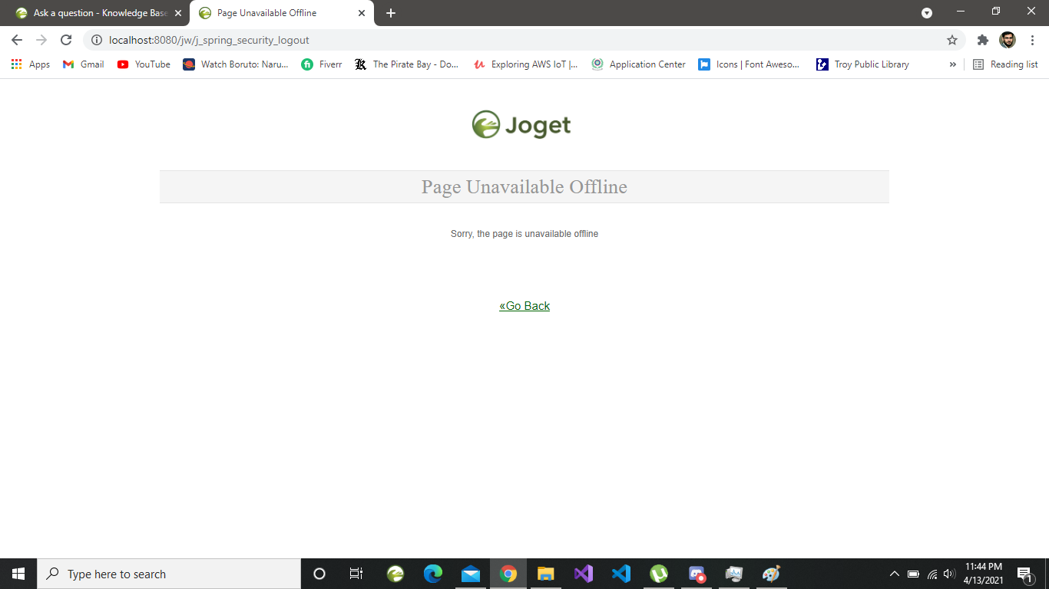The image size is (1049, 589).
Task: Open Wi-Fi network settings icon
Action: 932,574
